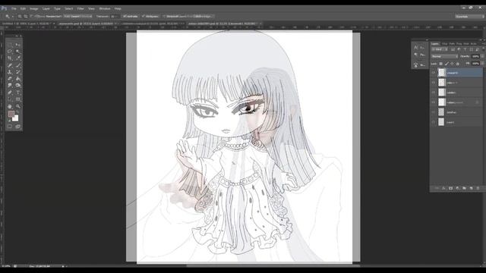Open the layer filter Kind dropdown
486x273 pixels.
440,49
